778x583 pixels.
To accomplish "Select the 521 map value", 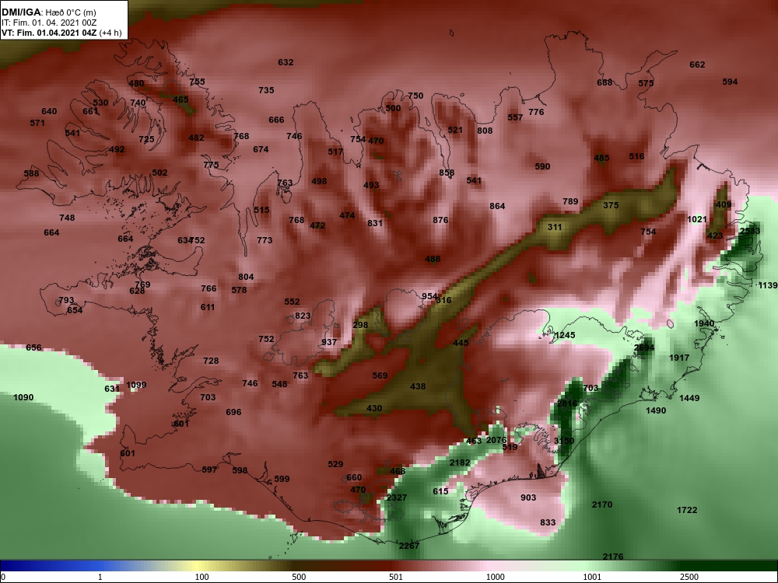I will point(455,130).
